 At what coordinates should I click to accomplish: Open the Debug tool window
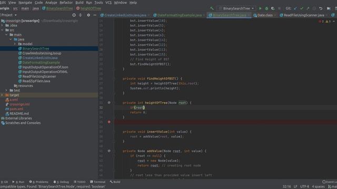[61, 182]
